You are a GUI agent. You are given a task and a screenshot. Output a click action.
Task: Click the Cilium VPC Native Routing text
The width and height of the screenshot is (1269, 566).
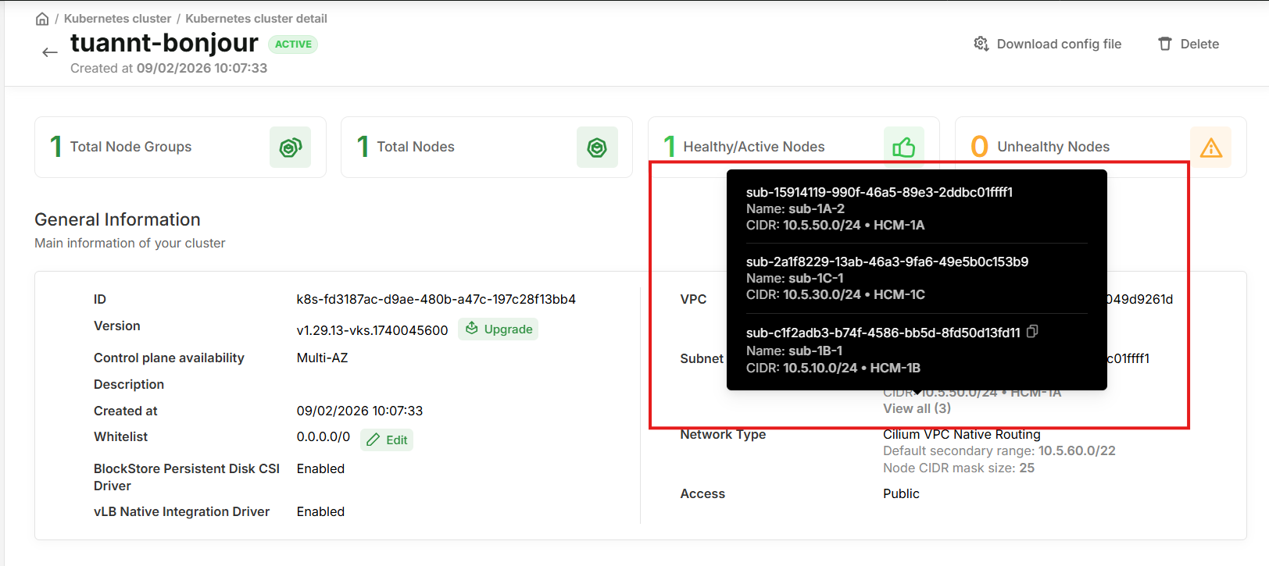961,435
